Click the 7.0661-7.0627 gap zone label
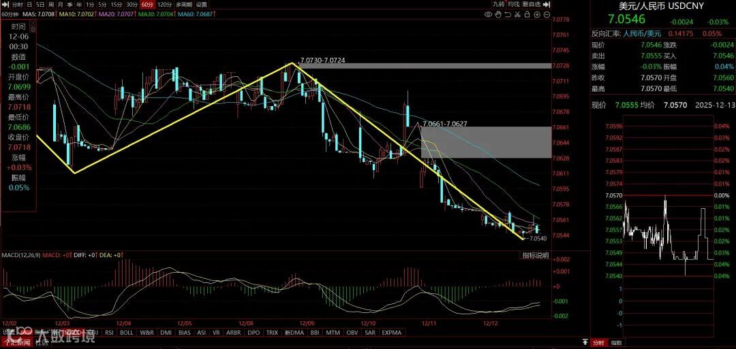 point(444,124)
